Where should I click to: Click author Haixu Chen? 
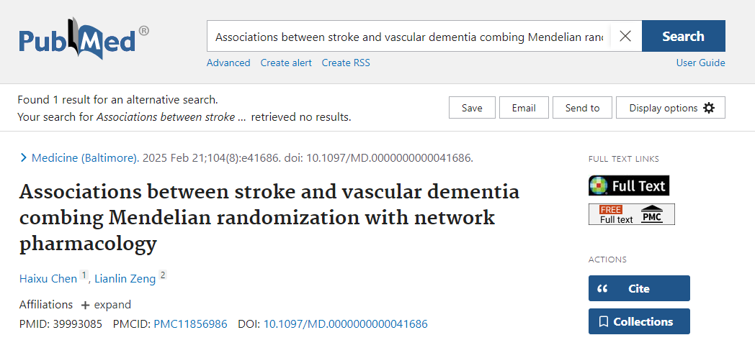[x=48, y=279]
